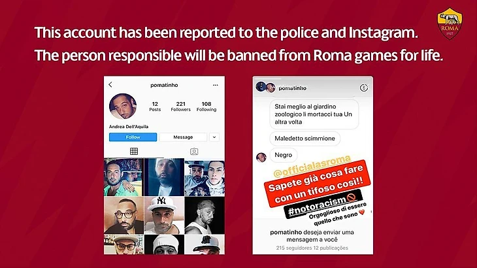The height and width of the screenshot is (268, 477).
Task: Click the info icon in chat header
Action: (364, 88)
